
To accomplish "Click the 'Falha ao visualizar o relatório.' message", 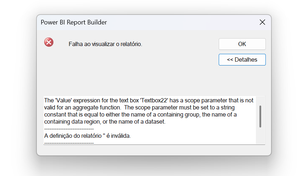I will 105,44.
